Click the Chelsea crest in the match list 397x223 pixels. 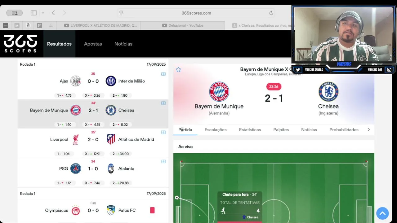click(x=111, y=110)
